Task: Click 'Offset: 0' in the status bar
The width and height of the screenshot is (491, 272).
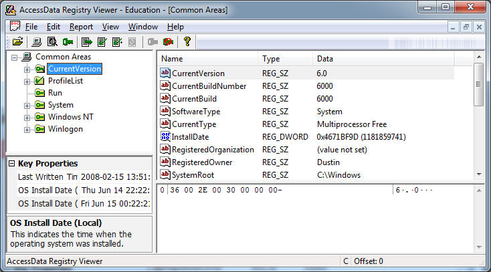Action: (x=368, y=261)
